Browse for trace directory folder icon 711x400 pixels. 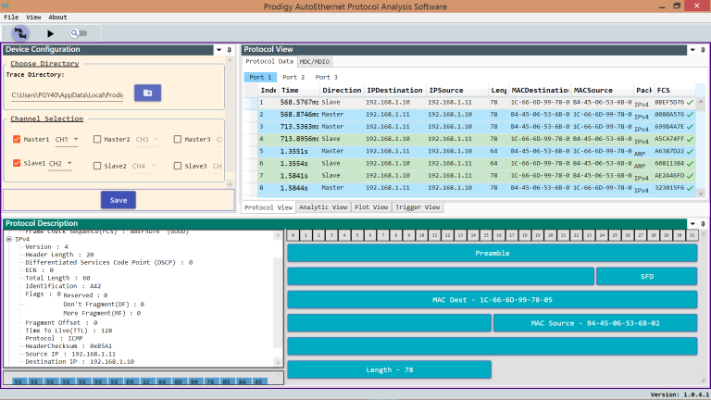pos(147,93)
